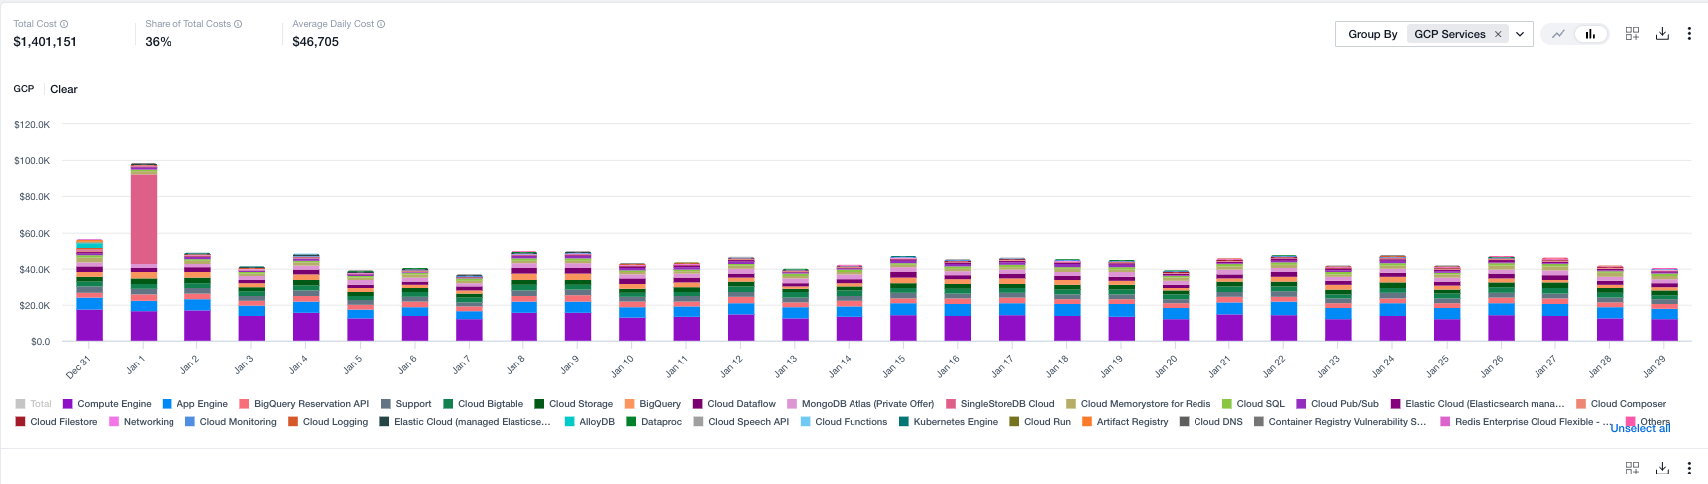Switch to line chart view

1558,34
